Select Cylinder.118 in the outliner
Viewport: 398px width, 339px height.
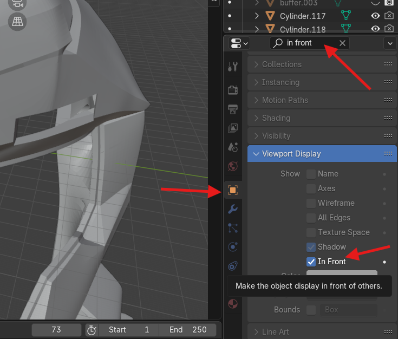coord(303,29)
